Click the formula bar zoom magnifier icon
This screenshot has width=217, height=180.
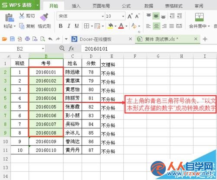click(62, 48)
